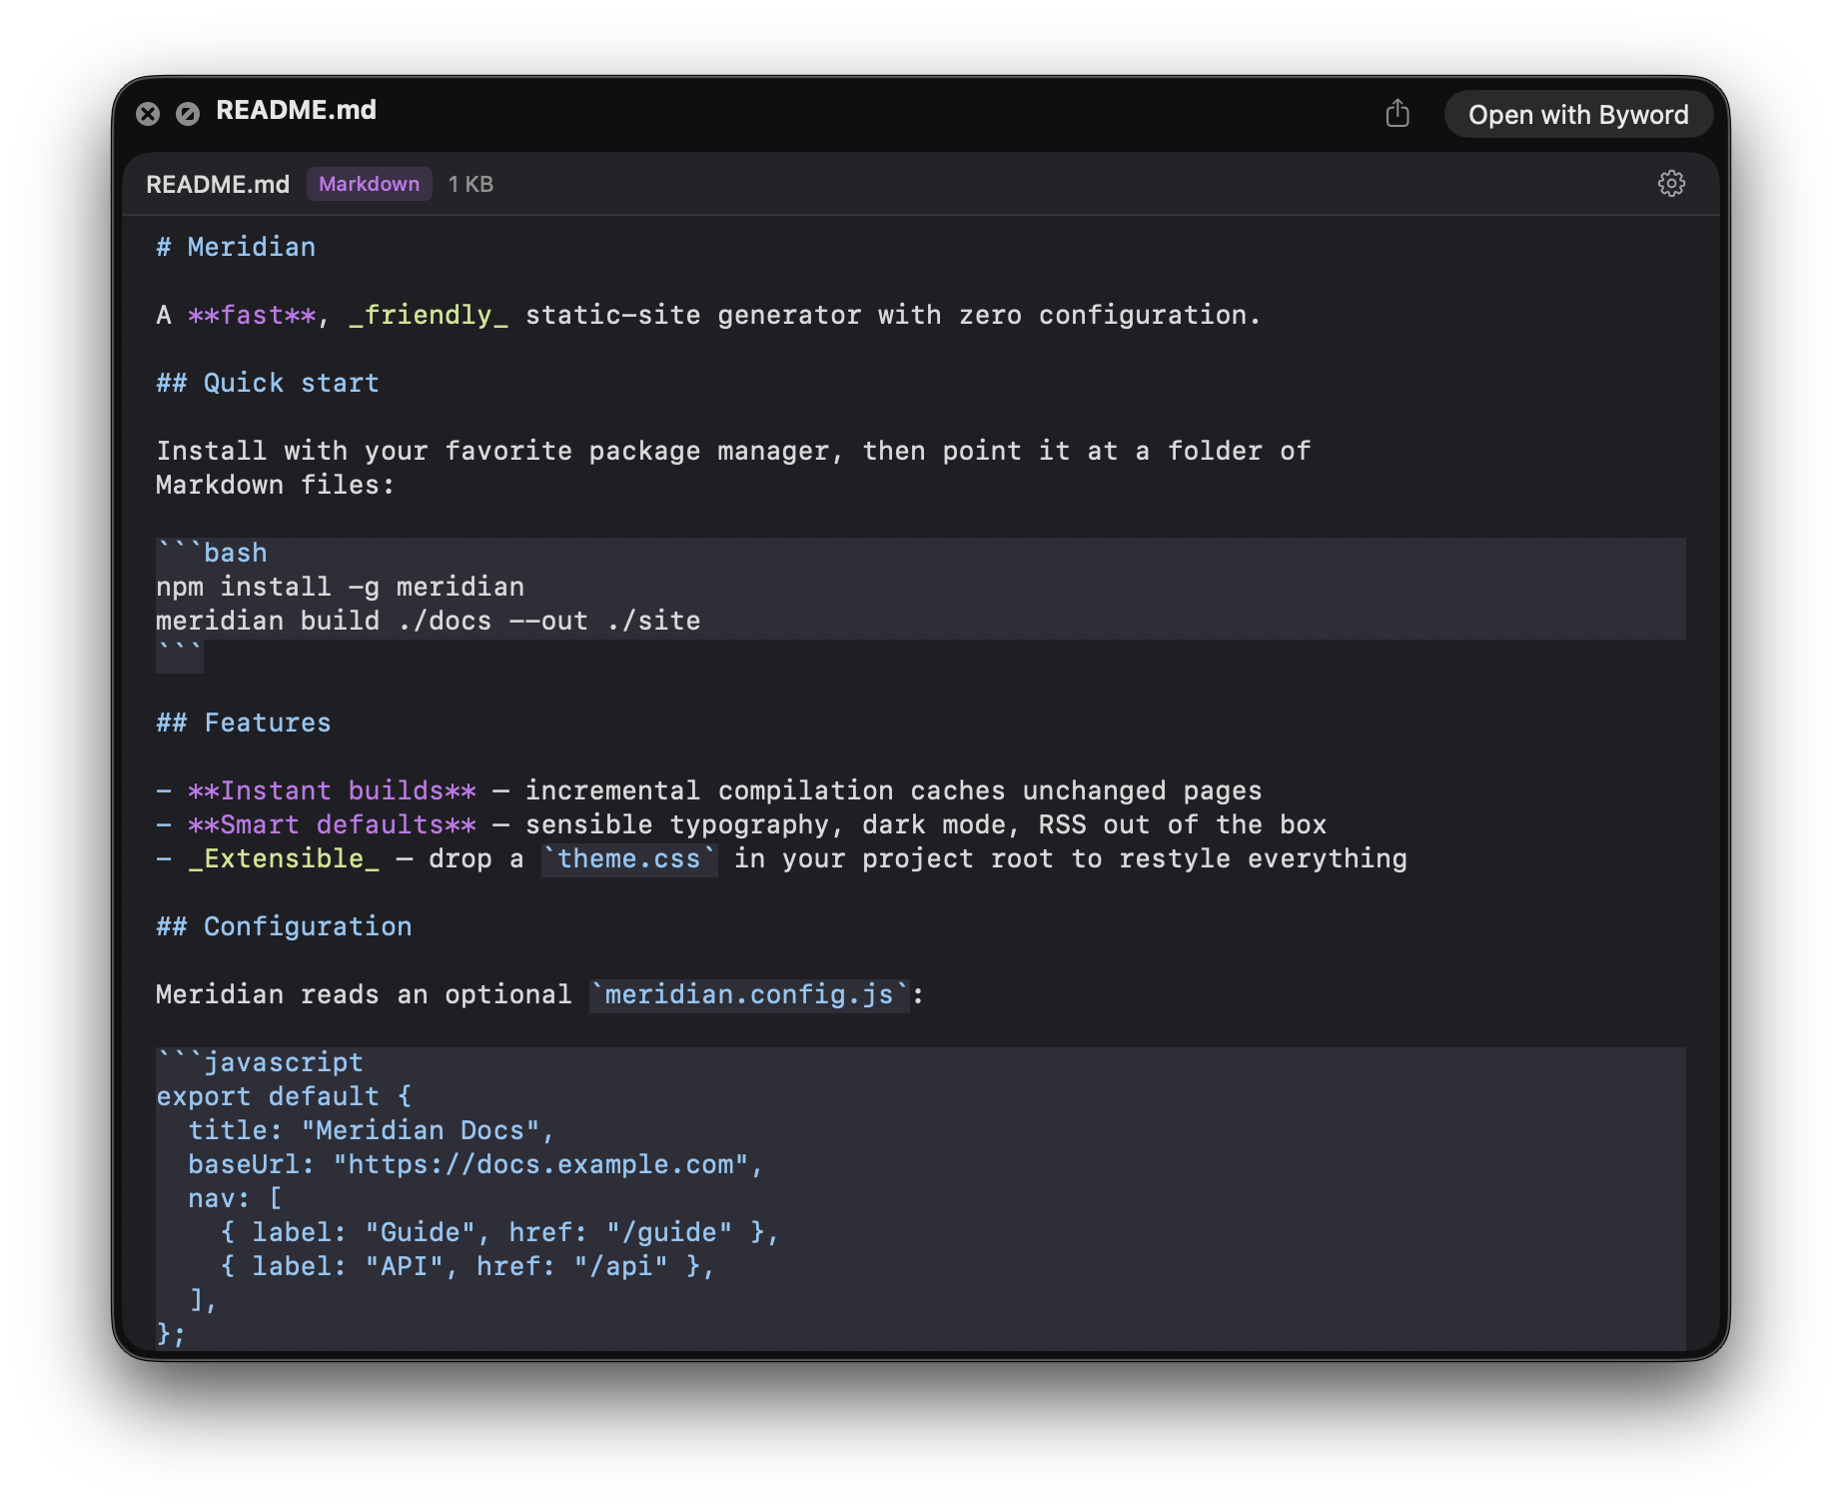Click the 'meridian build ./docs --out ./site' line
Image resolution: width=1842 pixels, height=1509 pixels.
(428, 622)
